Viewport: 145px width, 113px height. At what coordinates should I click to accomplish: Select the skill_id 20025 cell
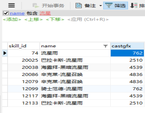[24, 60]
